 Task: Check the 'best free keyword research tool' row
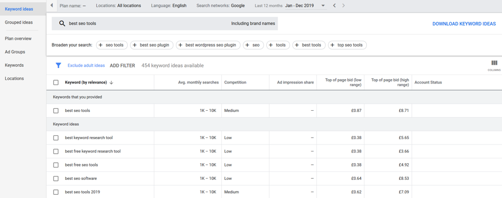pos(56,151)
